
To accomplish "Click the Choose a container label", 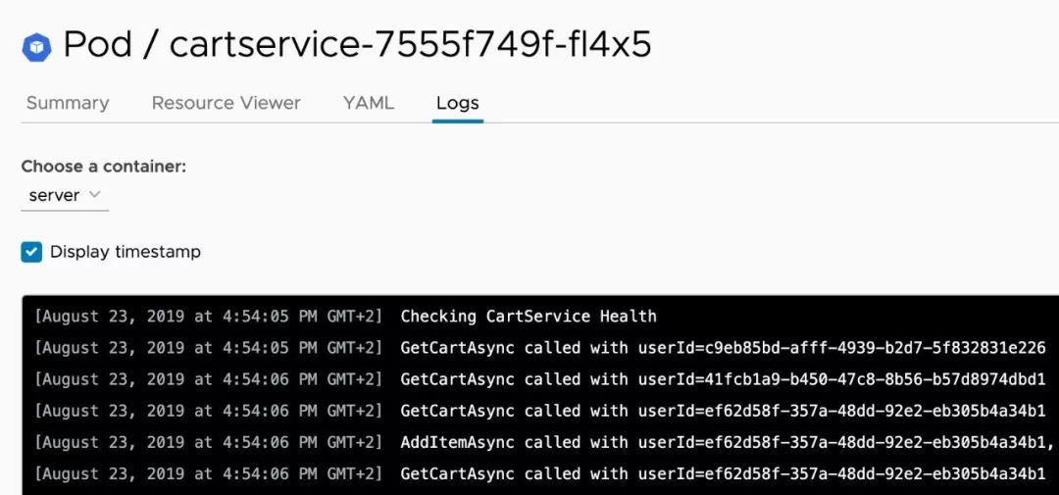I will coord(104,167).
